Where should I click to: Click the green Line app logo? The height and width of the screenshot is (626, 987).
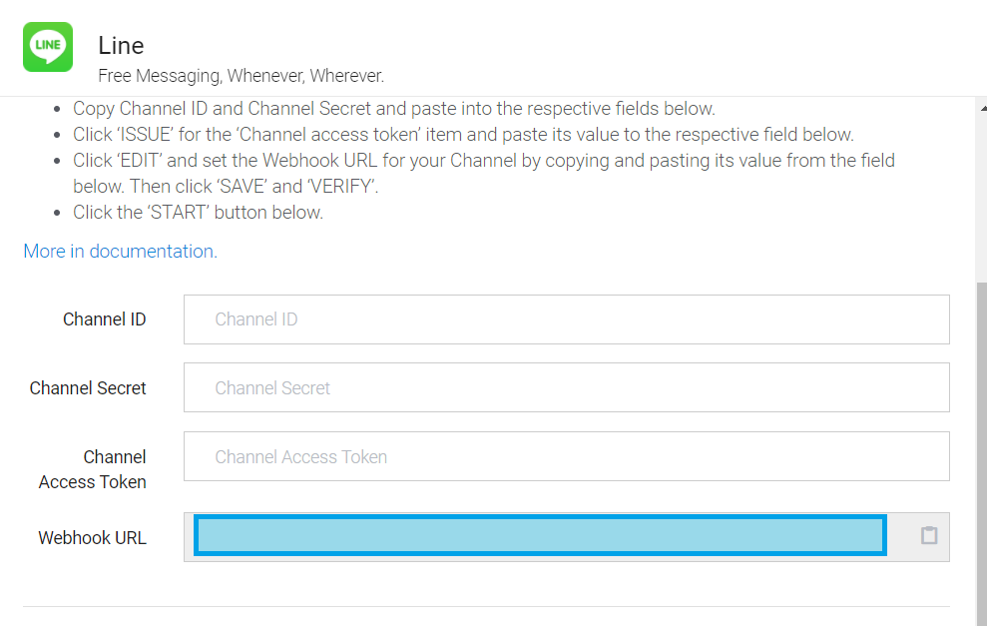(x=48, y=47)
